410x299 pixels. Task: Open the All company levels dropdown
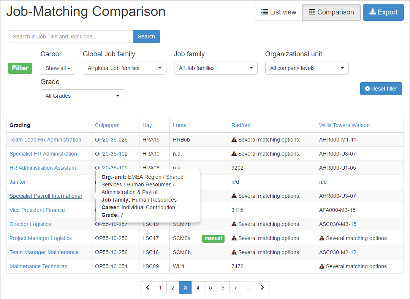pyautogui.click(x=307, y=68)
